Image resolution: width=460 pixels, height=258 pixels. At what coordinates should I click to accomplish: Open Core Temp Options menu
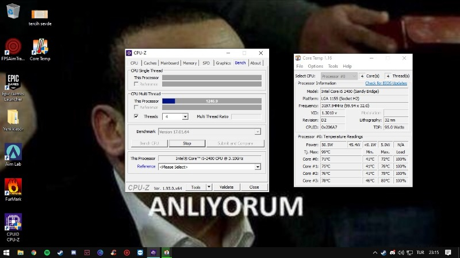click(x=315, y=66)
